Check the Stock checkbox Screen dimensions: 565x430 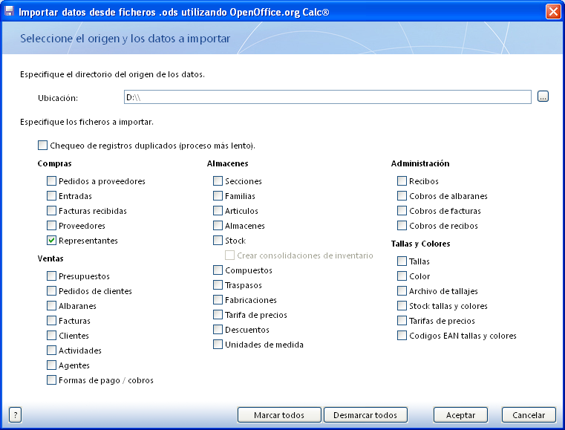(x=218, y=241)
